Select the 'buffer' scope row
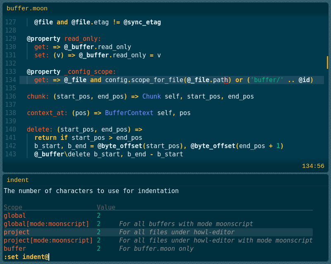 click(15, 249)
